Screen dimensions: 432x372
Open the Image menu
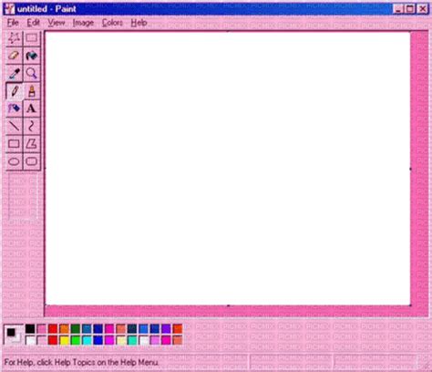(x=83, y=23)
